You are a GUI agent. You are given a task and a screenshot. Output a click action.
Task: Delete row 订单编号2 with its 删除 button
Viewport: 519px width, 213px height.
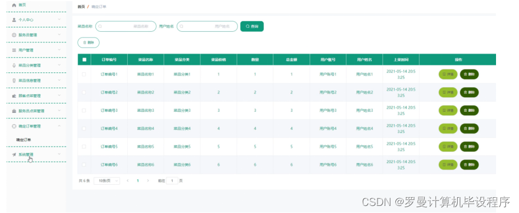(x=469, y=92)
